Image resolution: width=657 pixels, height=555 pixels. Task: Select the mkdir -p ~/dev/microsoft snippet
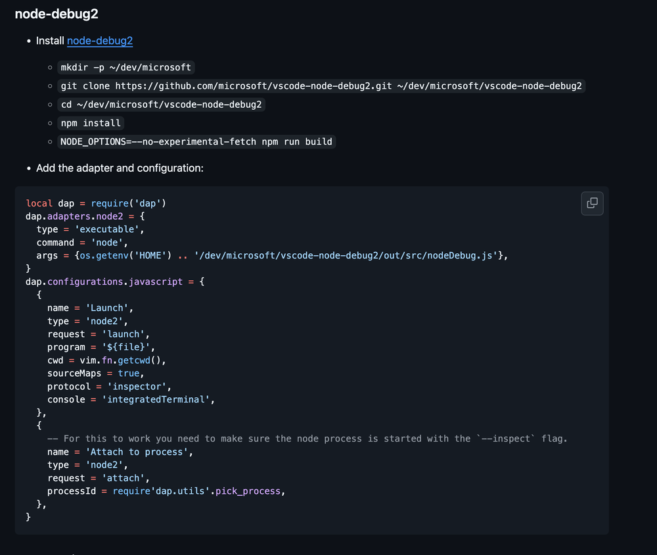pyautogui.click(x=126, y=67)
